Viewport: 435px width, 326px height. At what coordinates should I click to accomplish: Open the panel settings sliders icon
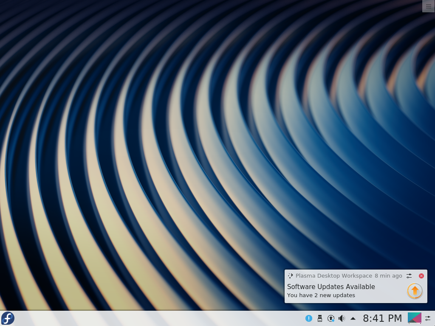tap(428, 318)
